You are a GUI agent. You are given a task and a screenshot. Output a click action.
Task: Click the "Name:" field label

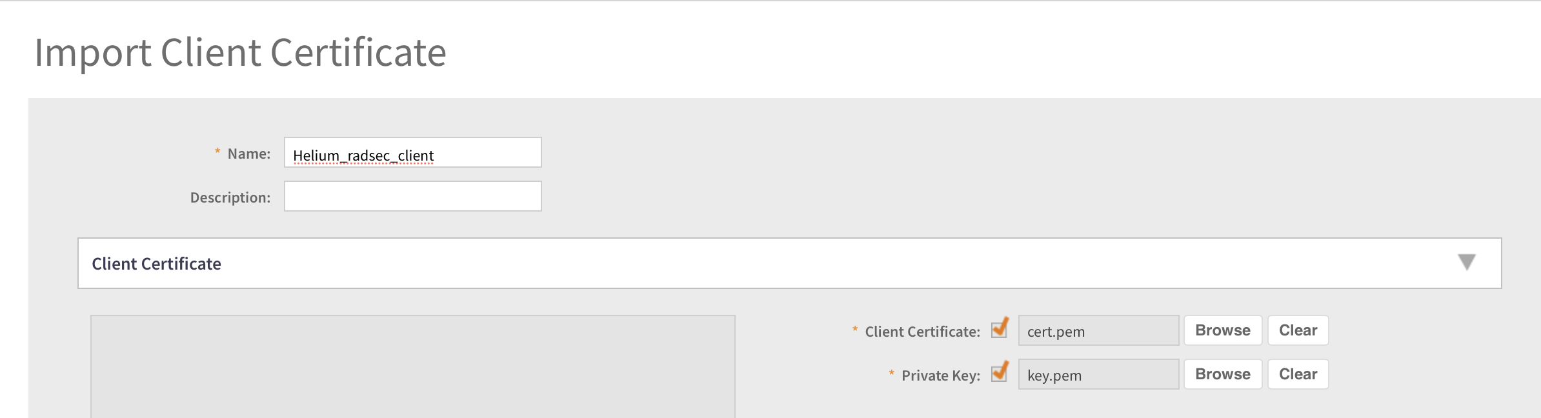point(249,154)
